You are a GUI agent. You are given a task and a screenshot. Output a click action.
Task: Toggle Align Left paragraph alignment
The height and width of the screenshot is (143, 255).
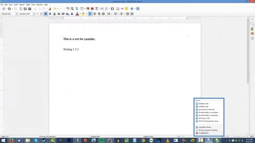(x=90, y=14)
